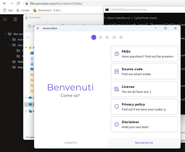The width and height of the screenshot is (185, 152).
Task: Maximize the Aurora Store window
Action: pos(165,28)
